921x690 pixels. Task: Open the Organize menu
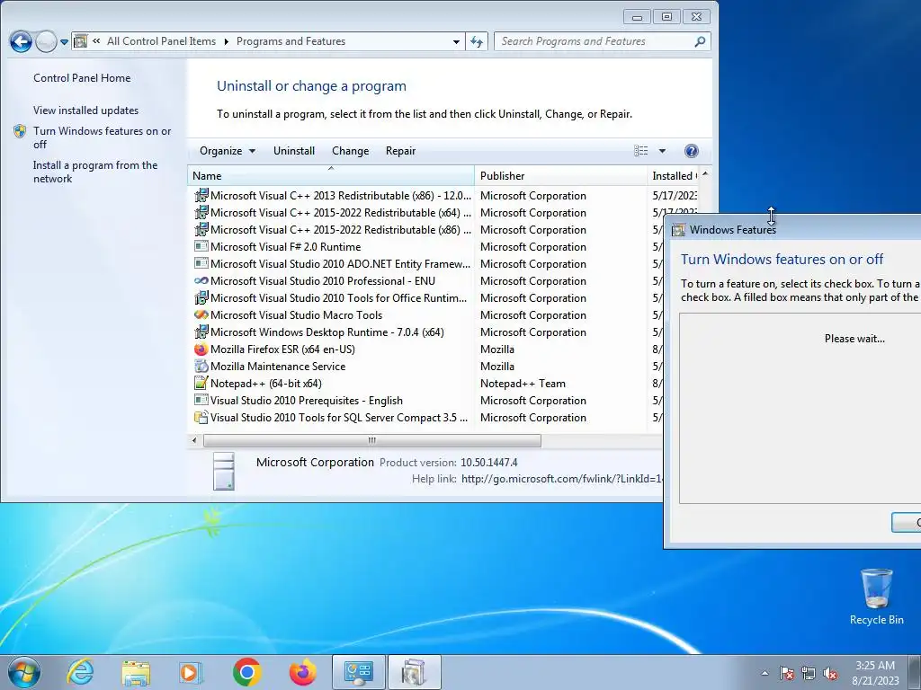tap(228, 151)
